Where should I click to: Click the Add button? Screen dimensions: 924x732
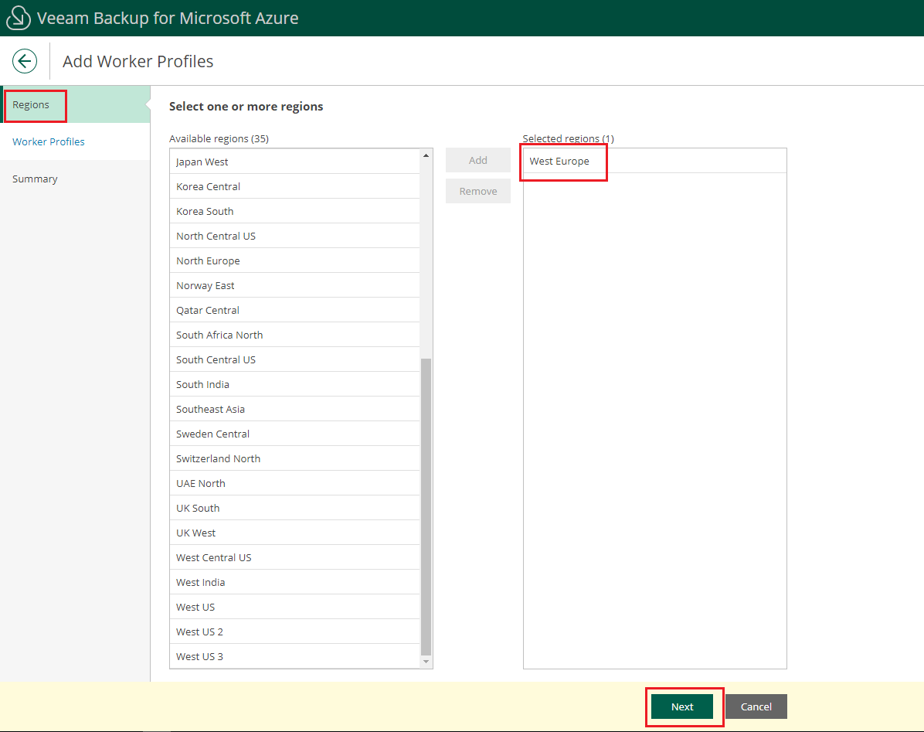click(477, 160)
